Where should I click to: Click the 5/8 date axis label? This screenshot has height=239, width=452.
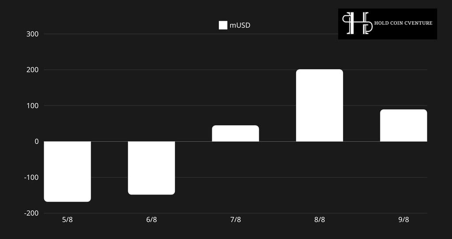click(x=68, y=220)
